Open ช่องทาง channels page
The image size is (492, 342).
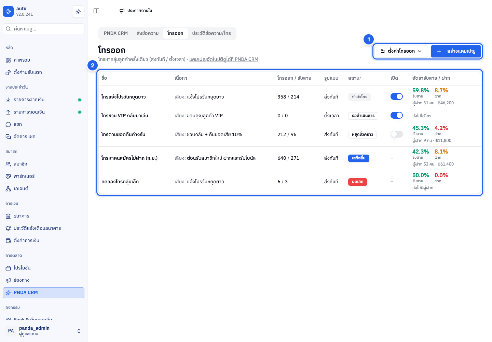[43, 280]
